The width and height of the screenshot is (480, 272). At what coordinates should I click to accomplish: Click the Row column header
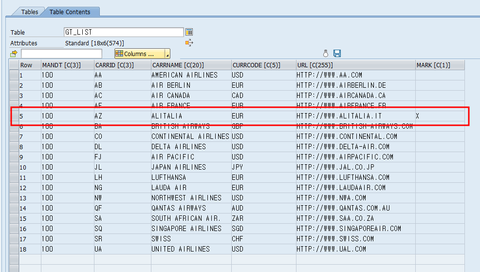30,65
